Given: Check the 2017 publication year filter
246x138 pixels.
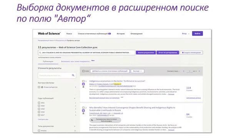Looking at the screenshot, I should (x=39, y=115).
